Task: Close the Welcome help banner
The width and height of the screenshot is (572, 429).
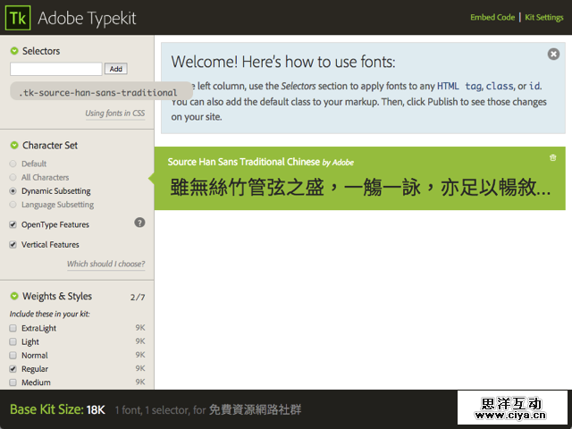Action: 553,55
